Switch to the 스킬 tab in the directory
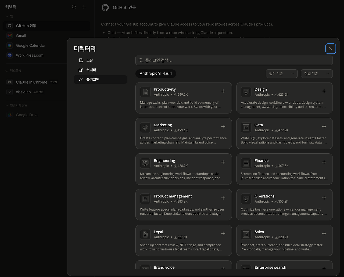This screenshot has width=344, height=277. click(100, 60)
